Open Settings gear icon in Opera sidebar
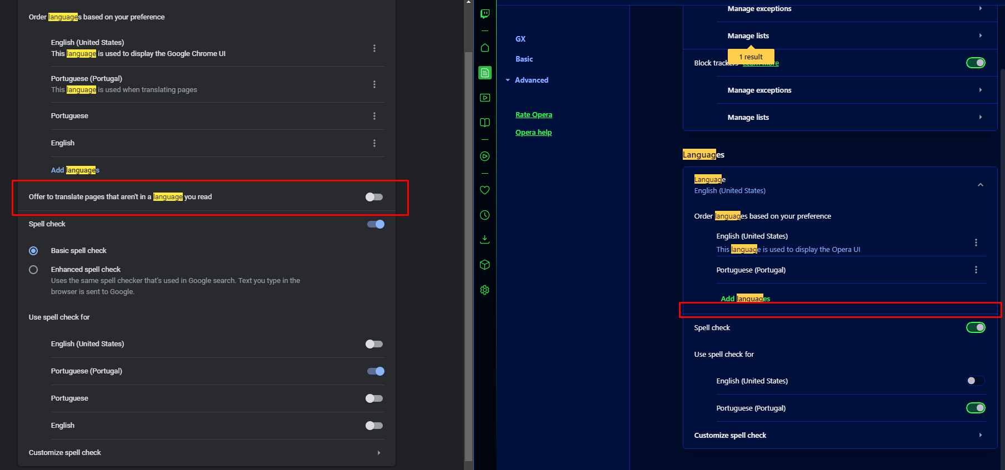The image size is (1005, 470). pos(485,290)
